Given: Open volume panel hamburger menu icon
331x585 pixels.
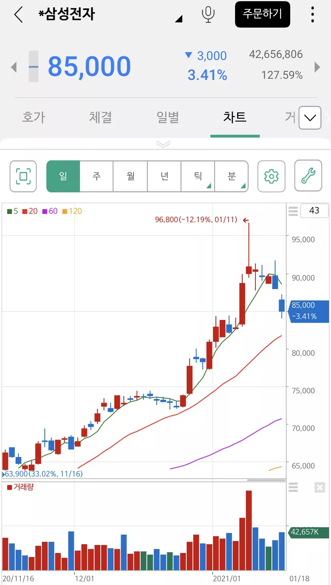Looking at the screenshot, I should point(293,487).
